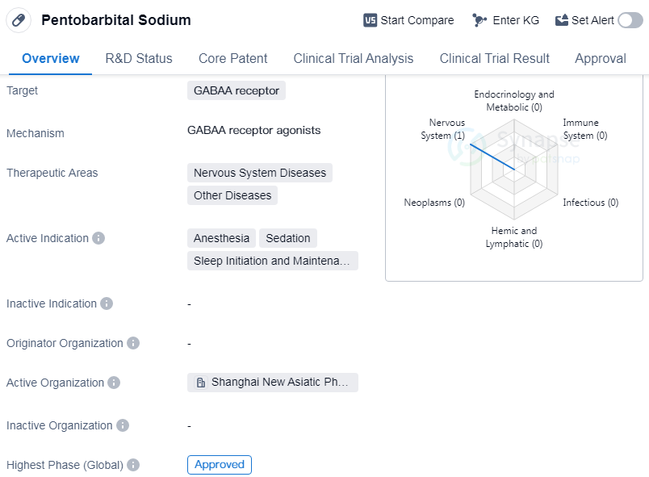Click the Enter KG graph icon

(479, 20)
